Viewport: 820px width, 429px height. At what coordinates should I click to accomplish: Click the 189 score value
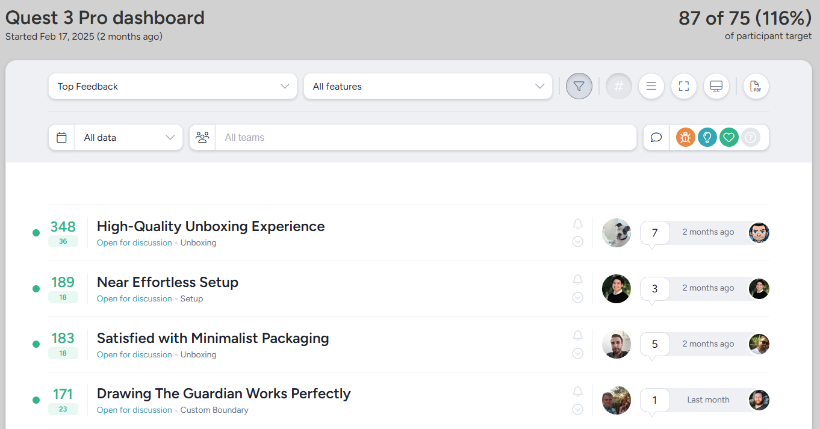(x=63, y=282)
